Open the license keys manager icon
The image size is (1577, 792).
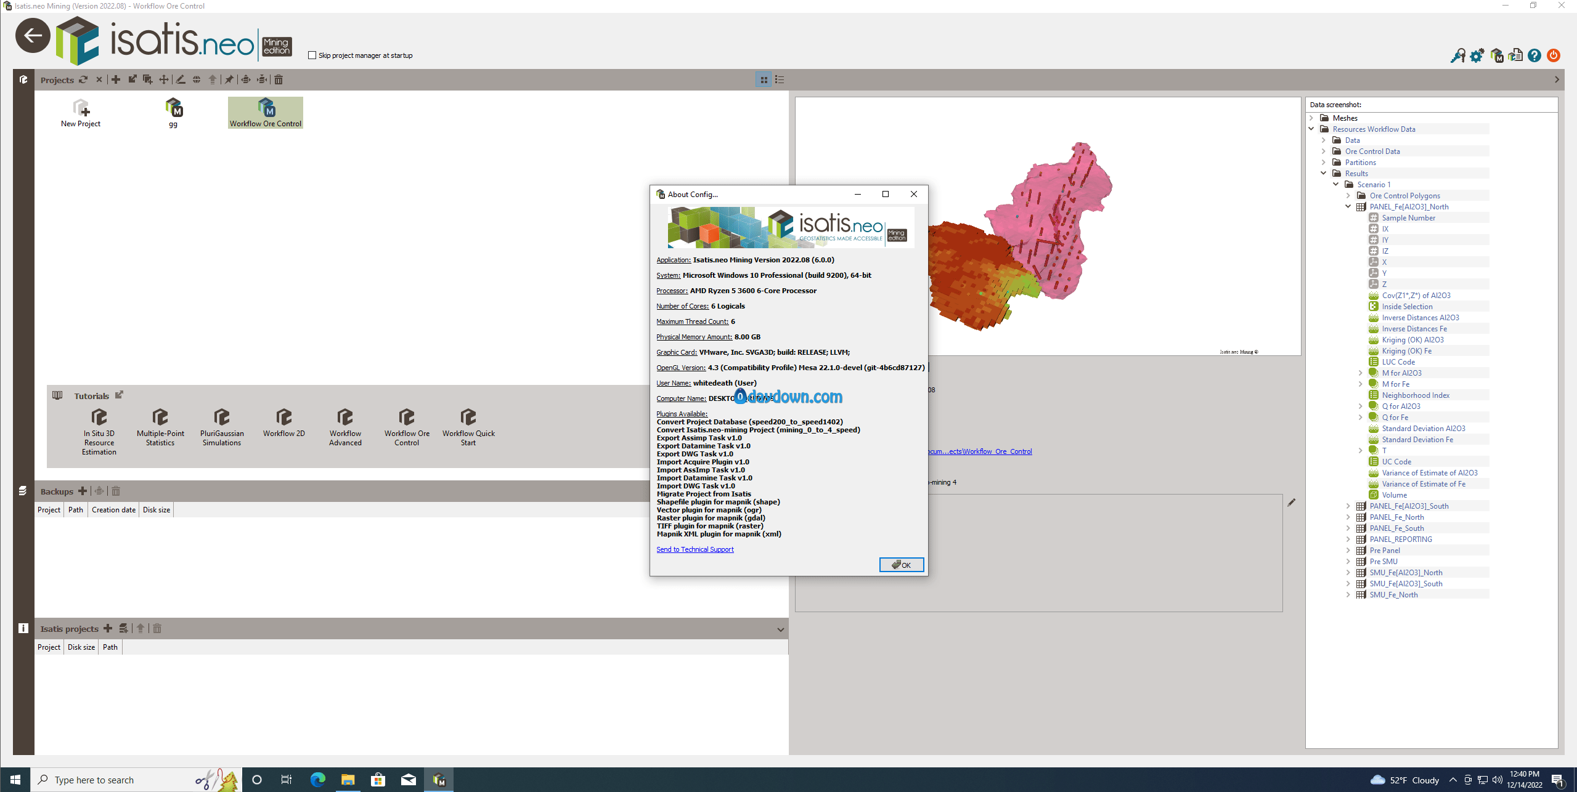click(x=1458, y=56)
